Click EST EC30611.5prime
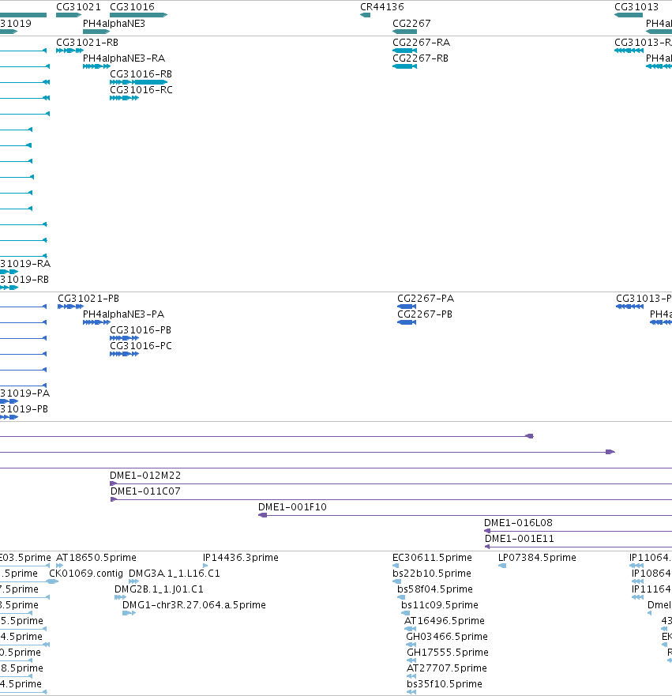 [x=432, y=558]
